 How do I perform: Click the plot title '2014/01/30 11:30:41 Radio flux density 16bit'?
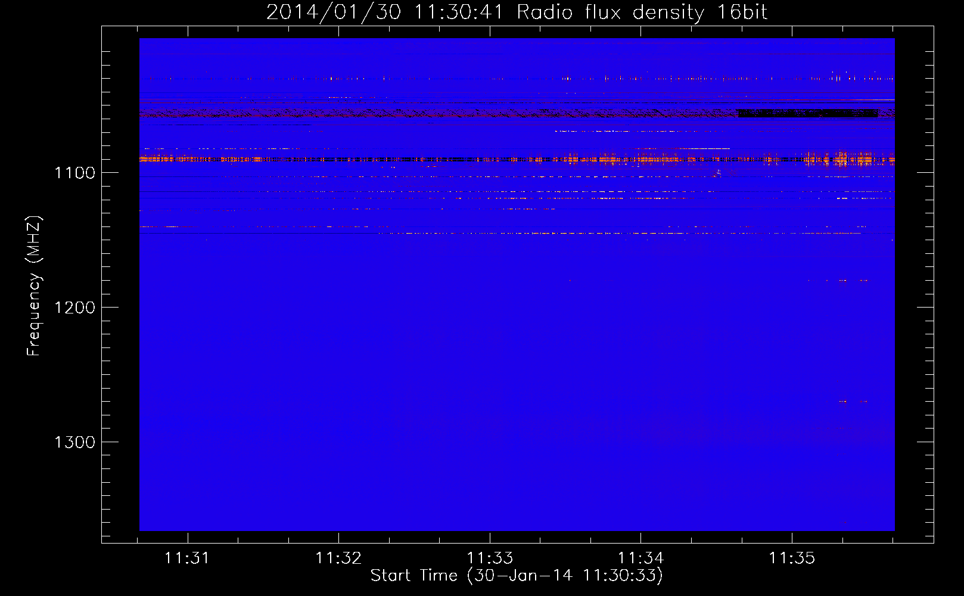tap(517, 12)
